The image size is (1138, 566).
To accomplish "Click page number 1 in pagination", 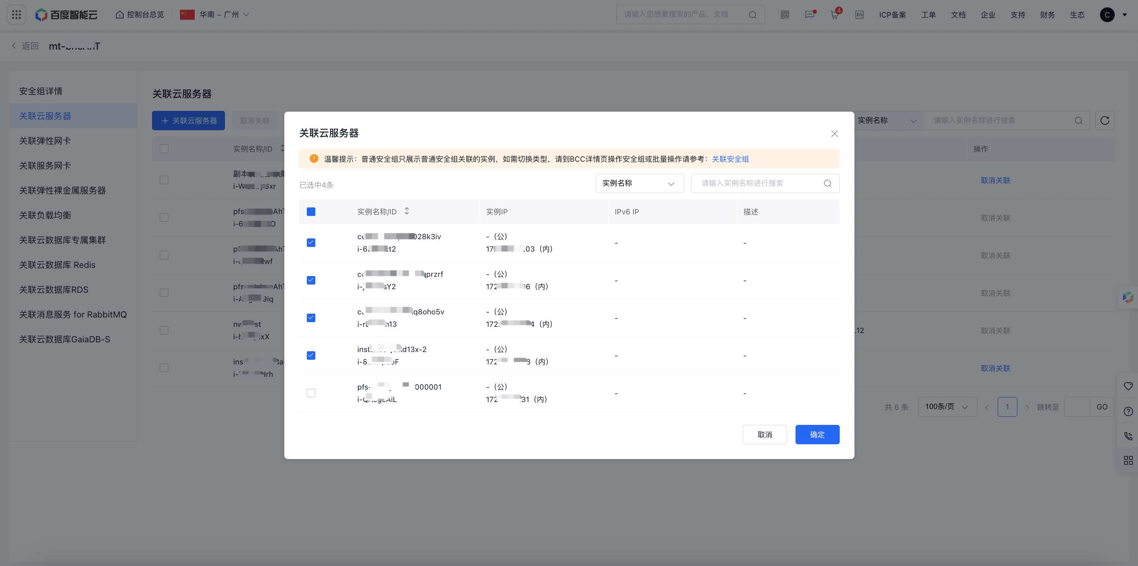I will click(1007, 407).
